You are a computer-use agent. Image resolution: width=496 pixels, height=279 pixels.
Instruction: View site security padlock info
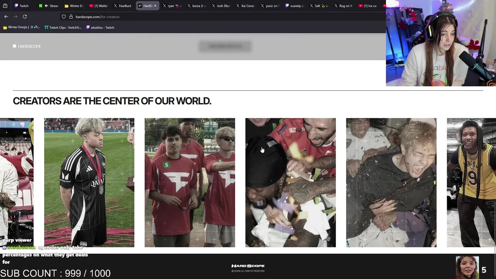coord(71,17)
